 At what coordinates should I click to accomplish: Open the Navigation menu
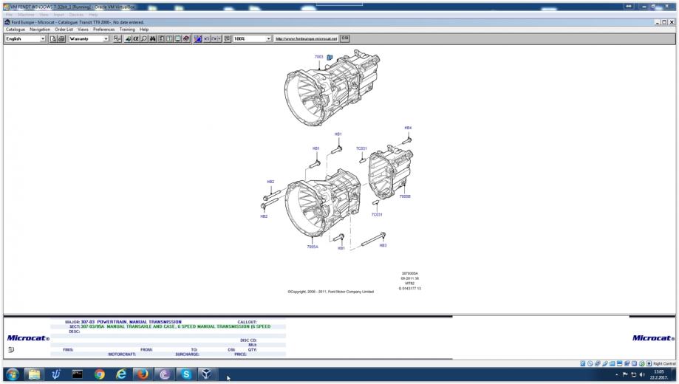(40, 30)
